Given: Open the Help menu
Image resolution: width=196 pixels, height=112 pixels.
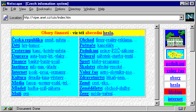Looking at the screenshot, I should tap(101, 9).
